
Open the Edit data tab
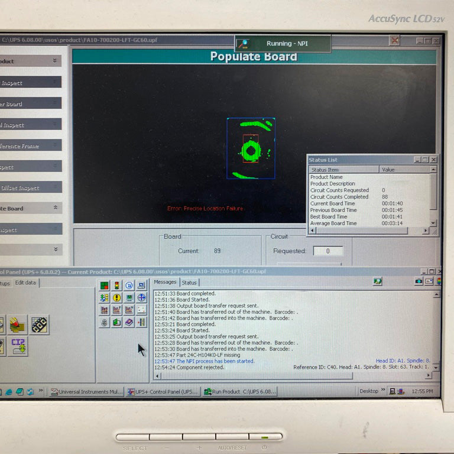(25, 283)
